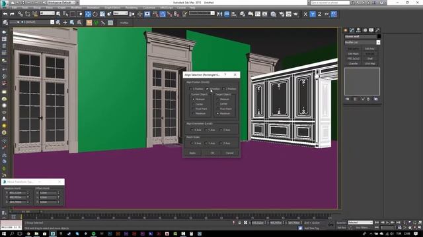Click the Redo arrow icon
This screenshot has width=423, height=237.
(12, 14)
